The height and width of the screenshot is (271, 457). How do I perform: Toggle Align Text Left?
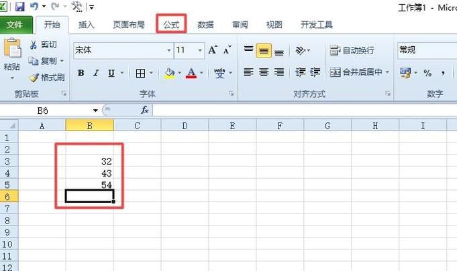point(248,72)
